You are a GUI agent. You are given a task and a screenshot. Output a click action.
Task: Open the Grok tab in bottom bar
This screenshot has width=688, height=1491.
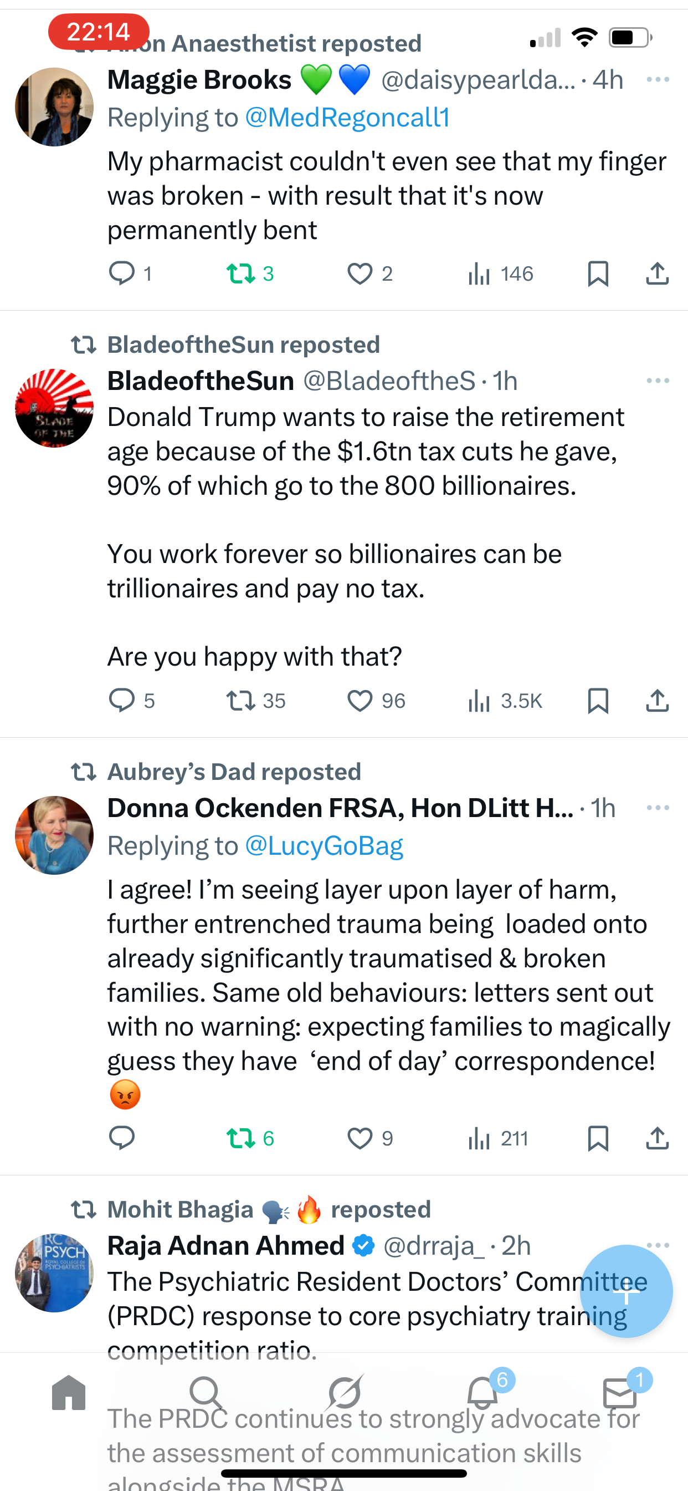(x=345, y=1392)
